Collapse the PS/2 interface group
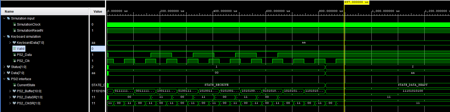The width and height of the screenshot is (450, 112). pos(4,79)
